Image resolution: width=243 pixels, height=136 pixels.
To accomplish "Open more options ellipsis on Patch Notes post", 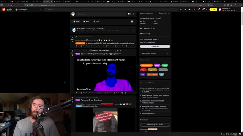I will [129, 46].
